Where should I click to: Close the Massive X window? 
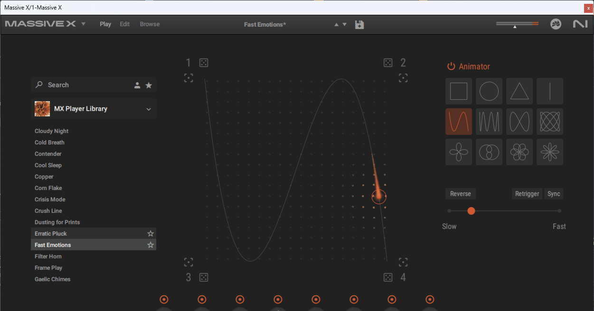[588, 8]
